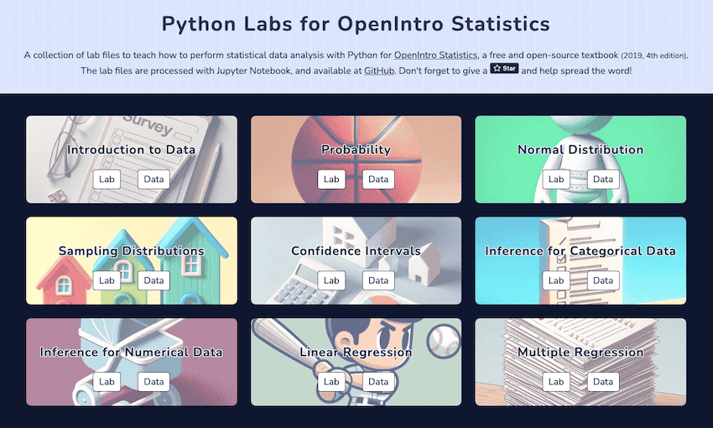This screenshot has width=713, height=428.
Task: Click the Multiple Regression card title
Action: tap(580, 352)
